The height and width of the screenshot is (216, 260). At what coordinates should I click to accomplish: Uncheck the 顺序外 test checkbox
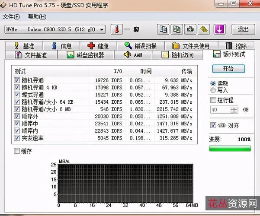(x=17, y=116)
